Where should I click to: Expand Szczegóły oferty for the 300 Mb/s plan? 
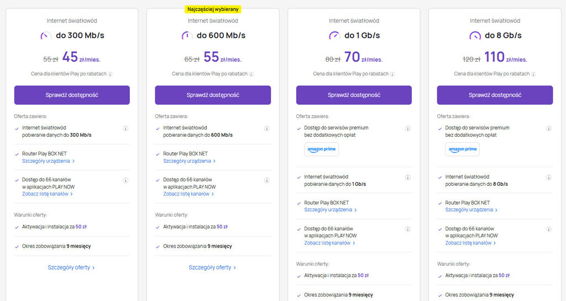pos(71,267)
